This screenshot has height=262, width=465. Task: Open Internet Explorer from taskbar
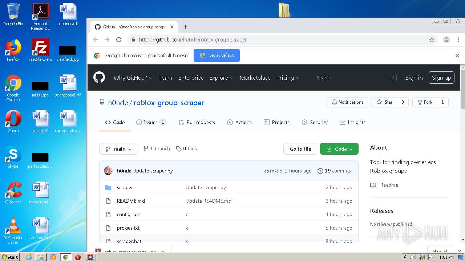coord(29,257)
